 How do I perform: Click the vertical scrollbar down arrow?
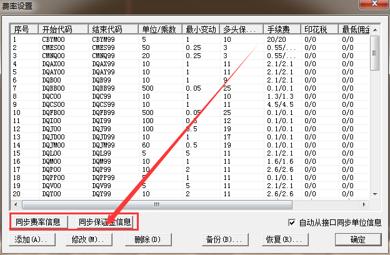pyautogui.click(x=375, y=194)
